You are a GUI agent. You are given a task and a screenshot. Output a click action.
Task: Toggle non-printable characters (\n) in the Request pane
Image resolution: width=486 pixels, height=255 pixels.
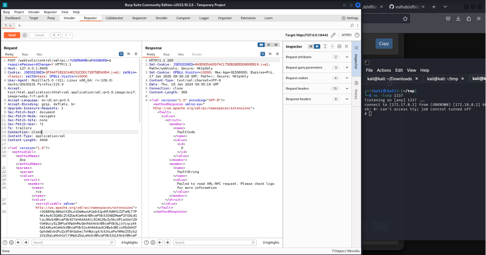coord(128,54)
